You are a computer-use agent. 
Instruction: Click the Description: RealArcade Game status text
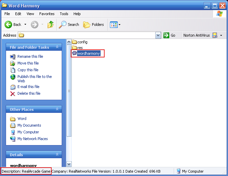click(x=26, y=171)
